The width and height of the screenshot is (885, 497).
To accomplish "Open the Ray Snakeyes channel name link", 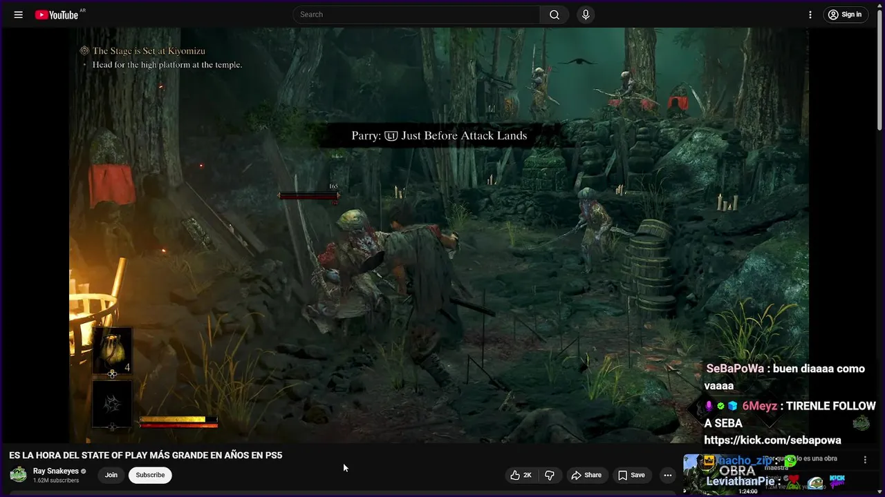I will point(56,471).
